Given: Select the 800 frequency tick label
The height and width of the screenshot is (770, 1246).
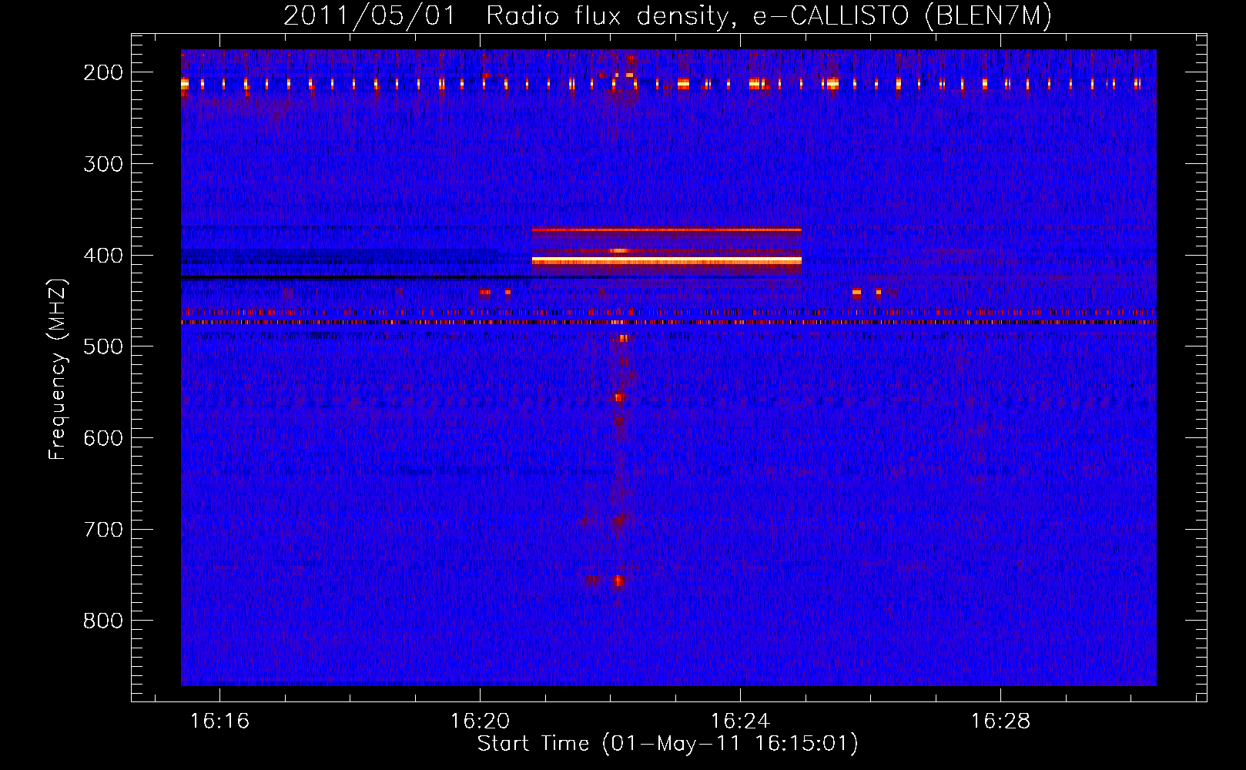Looking at the screenshot, I should click(103, 621).
